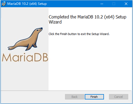
Task: Minimize the MariaDB Setup window
Action: coord(102,4)
